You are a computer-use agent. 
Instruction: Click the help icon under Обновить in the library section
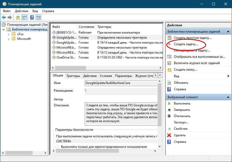coord(169,89)
